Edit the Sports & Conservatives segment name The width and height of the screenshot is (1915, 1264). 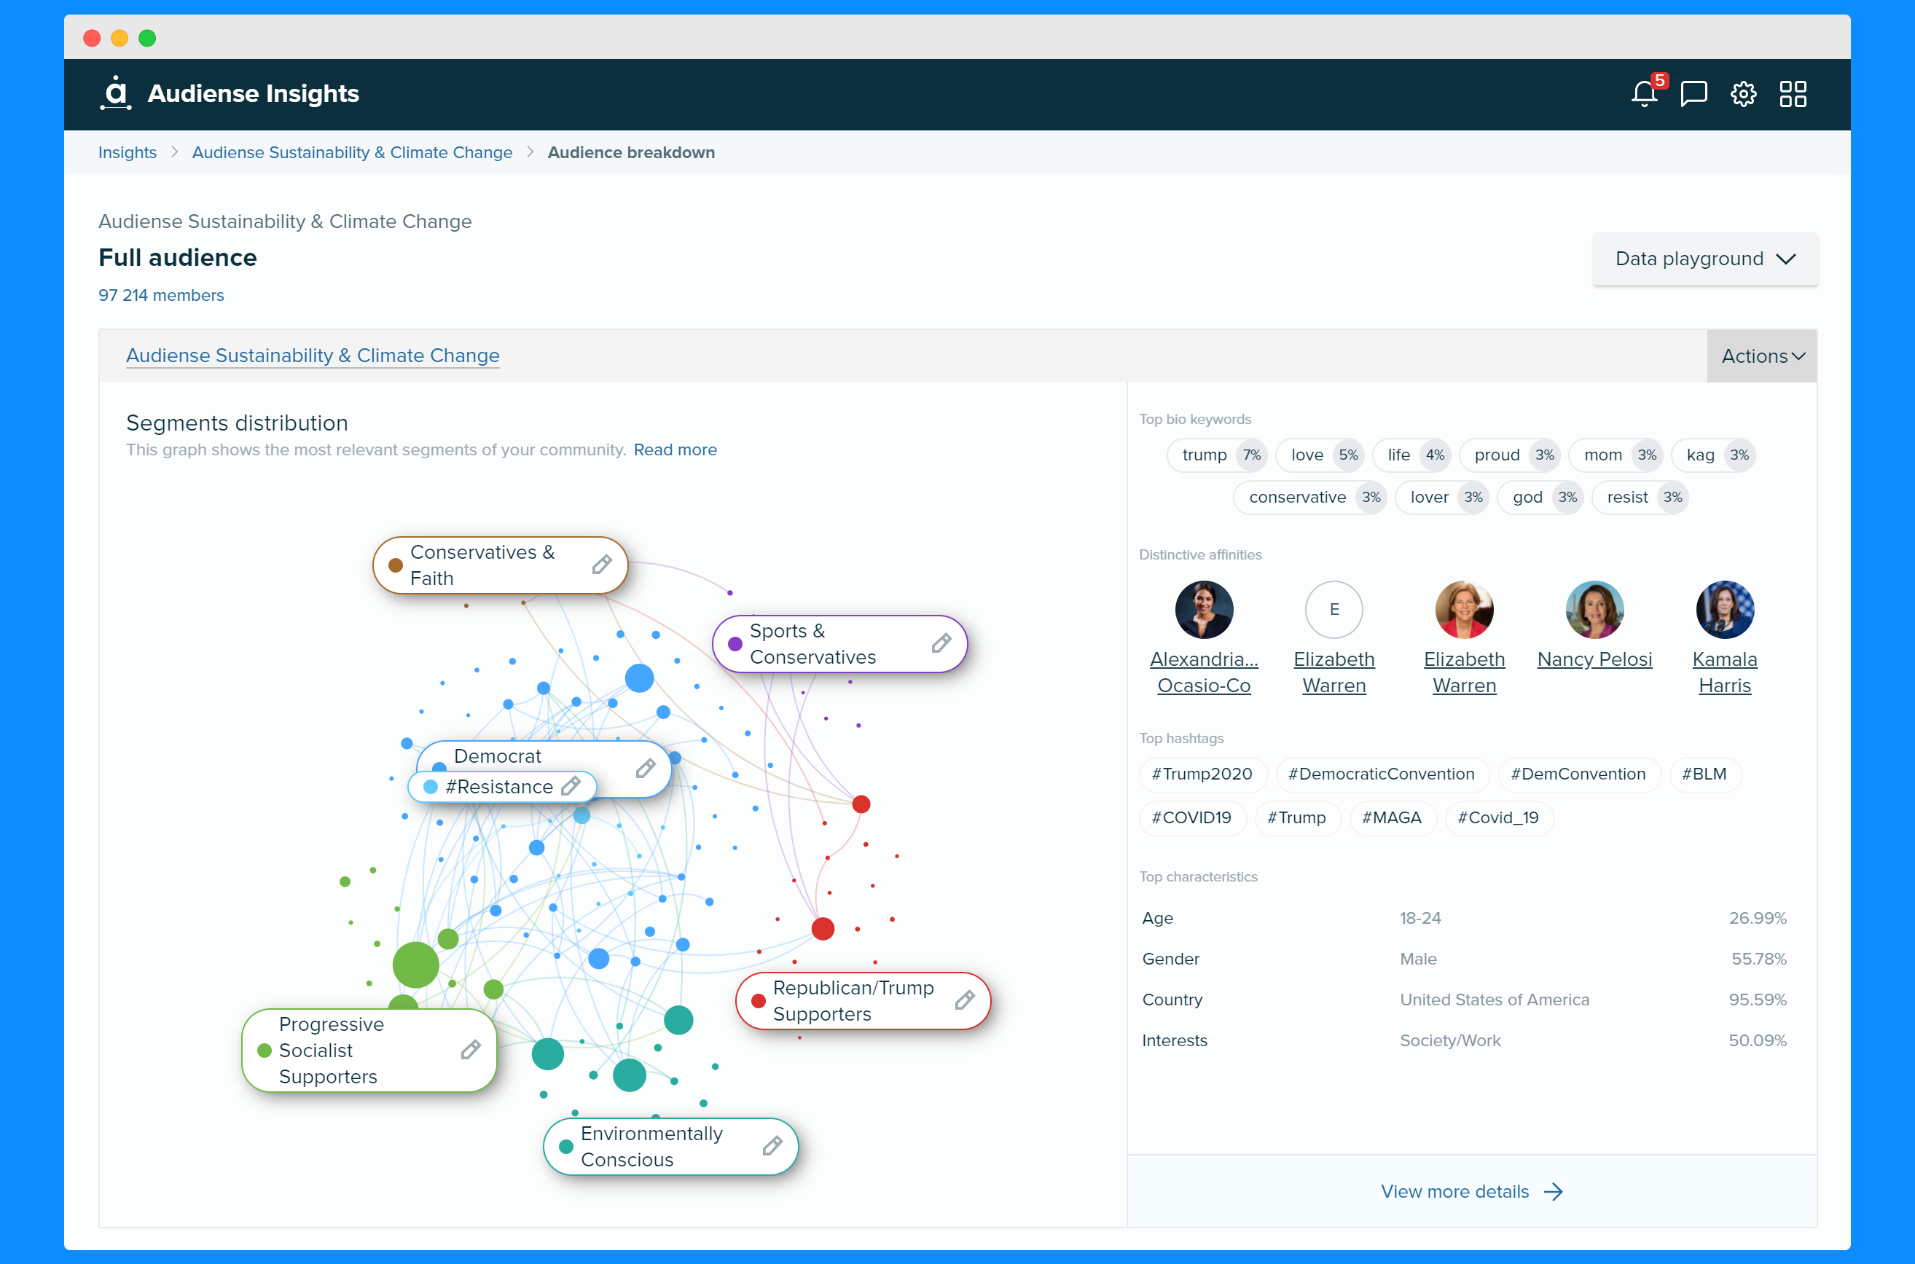941,644
